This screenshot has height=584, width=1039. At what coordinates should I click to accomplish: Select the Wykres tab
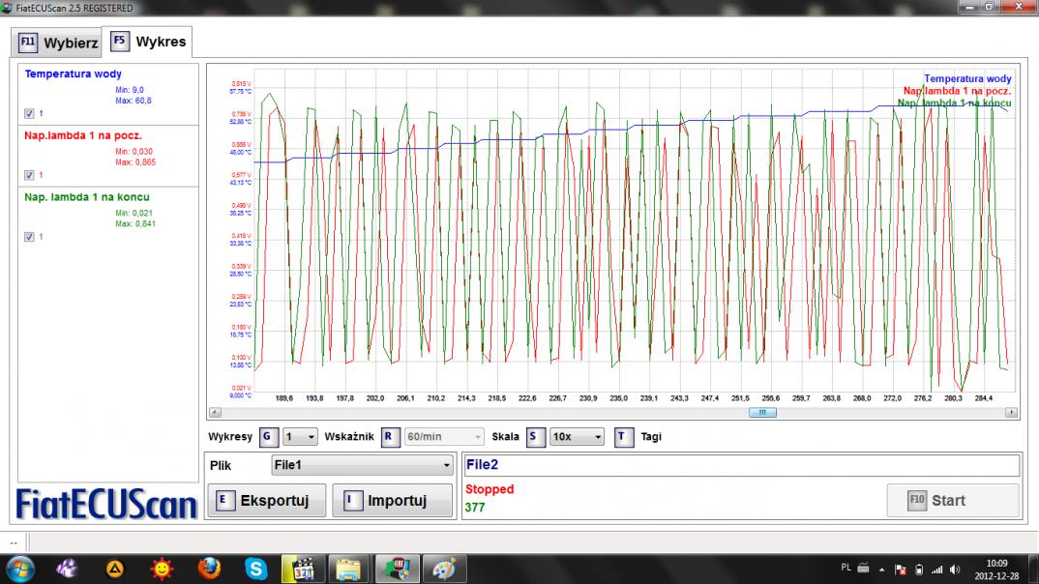(148, 41)
